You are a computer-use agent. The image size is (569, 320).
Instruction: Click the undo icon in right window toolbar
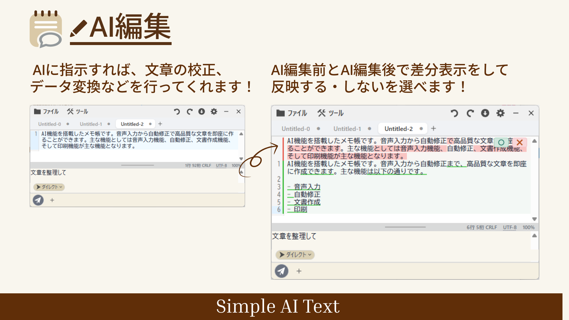tap(455, 113)
